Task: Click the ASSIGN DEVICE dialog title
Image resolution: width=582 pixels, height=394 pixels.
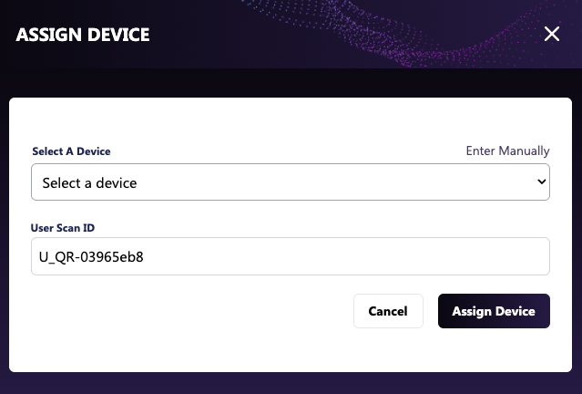Action: [83, 35]
